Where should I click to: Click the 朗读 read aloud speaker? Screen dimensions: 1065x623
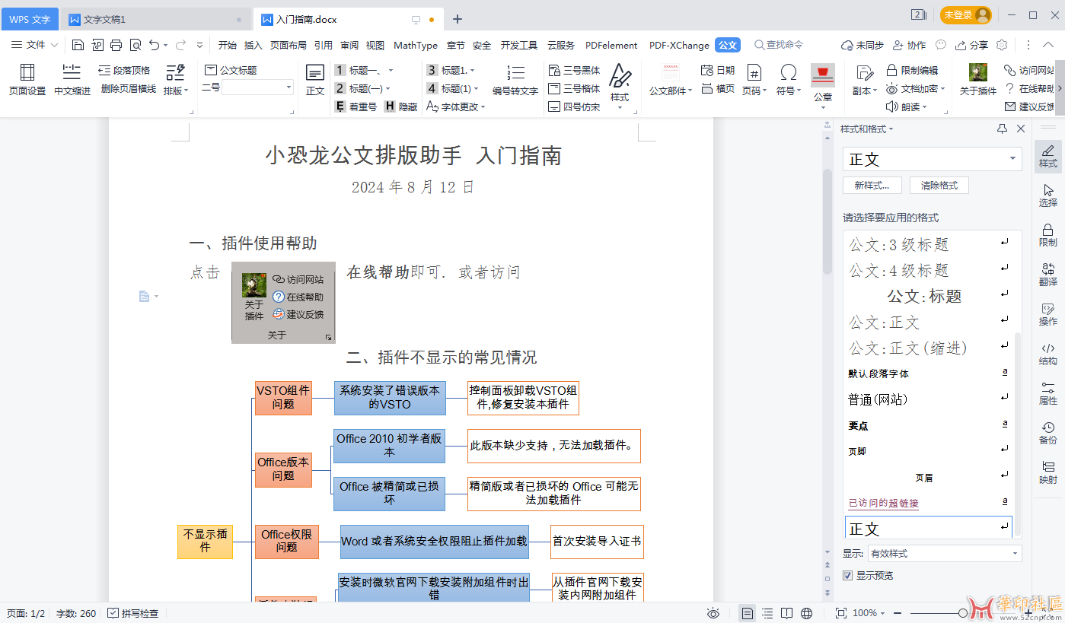[907, 106]
